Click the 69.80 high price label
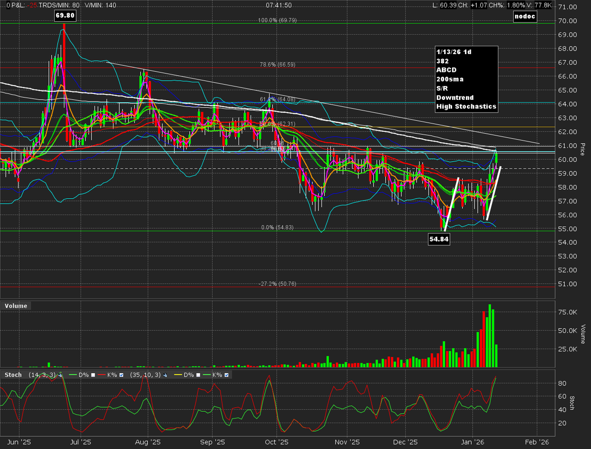 point(65,16)
